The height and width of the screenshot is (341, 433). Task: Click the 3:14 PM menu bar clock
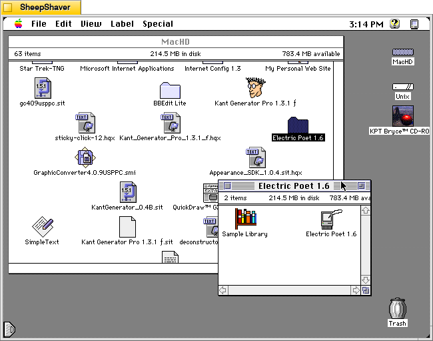pos(366,24)
